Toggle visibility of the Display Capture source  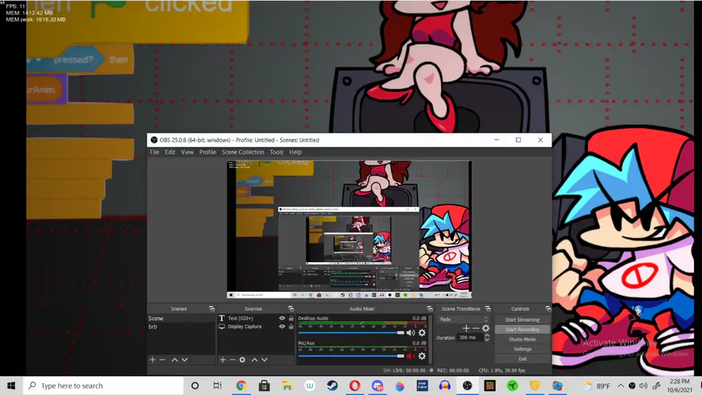(x=282, y=326)
